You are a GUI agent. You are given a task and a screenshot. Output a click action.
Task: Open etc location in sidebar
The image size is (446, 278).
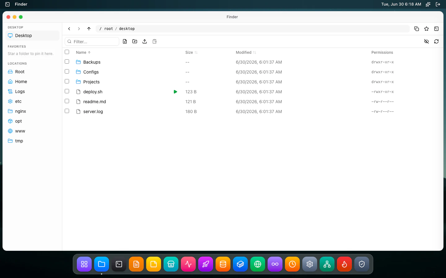click(x=32, y=101)
